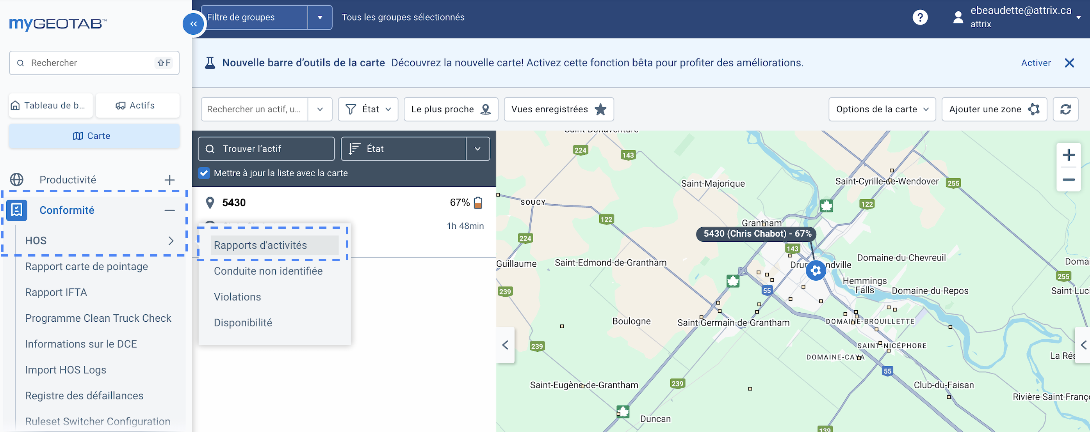Click the 1h 48min duration text
Screen dimensions: 1090x432
tap(465, 226)
